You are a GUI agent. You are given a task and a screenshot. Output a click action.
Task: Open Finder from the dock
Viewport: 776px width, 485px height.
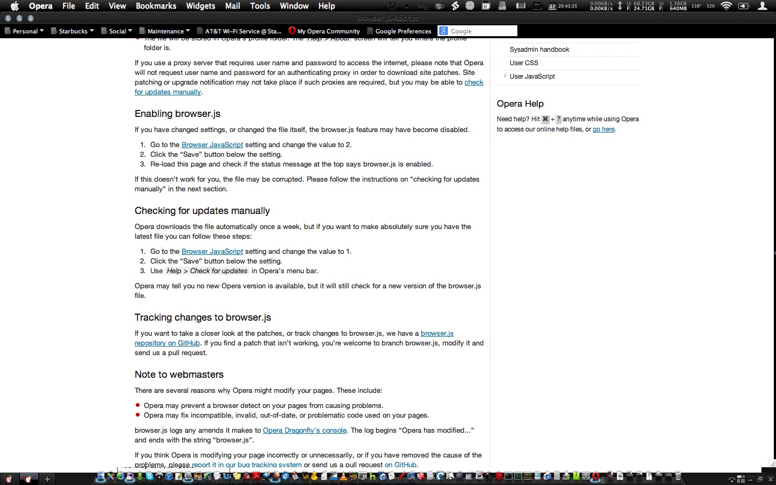point(100,476)
